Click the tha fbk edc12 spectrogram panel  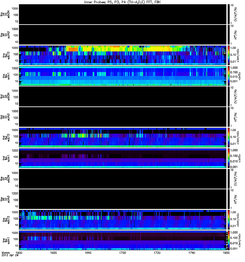coord(123,55)
